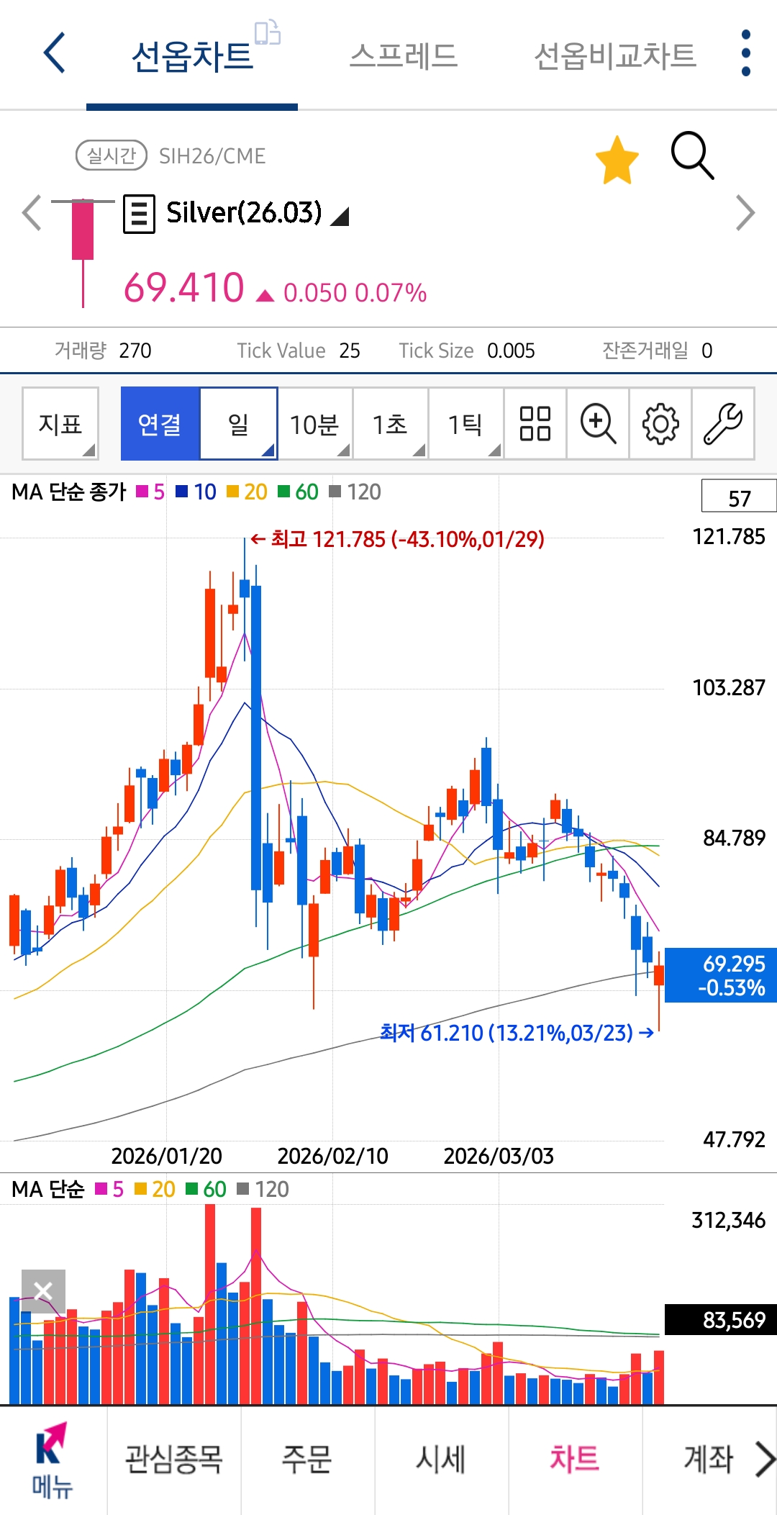
Task: Toggle the yellow favorite star
Action: (617, 159)
